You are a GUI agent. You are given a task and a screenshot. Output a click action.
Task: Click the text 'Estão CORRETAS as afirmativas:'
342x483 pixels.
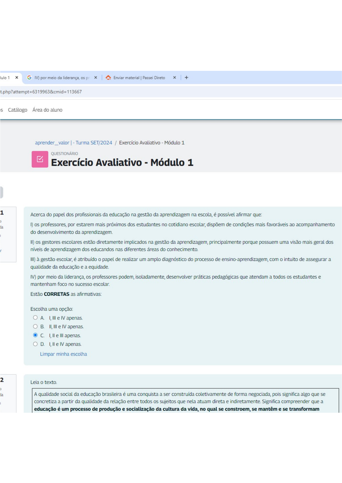click(x=66, y=294)
